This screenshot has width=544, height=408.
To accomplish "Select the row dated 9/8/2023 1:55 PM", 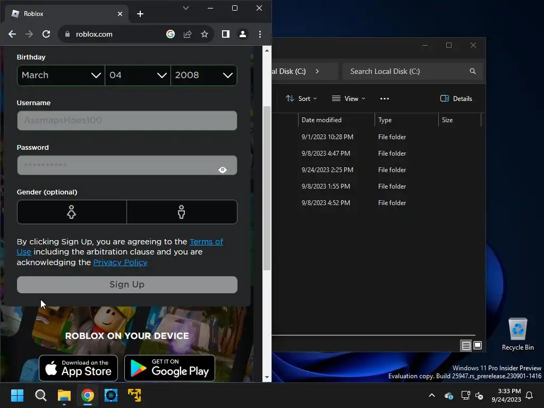I will (377, 186).
